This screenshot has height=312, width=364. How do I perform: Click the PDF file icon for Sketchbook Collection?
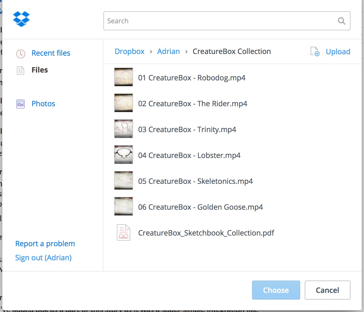point(124,233)
